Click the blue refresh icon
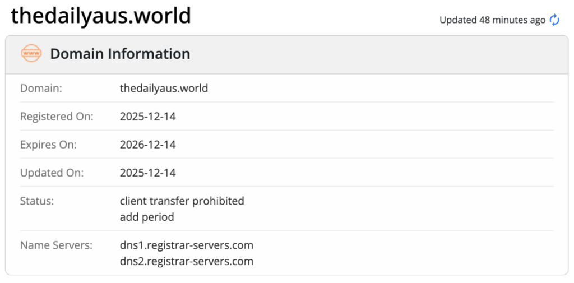 point(554,20)
